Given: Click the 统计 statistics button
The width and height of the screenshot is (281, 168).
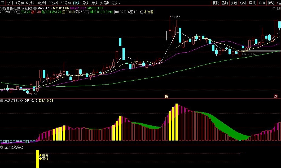Looking at the screenshot, I should [243, 3].
